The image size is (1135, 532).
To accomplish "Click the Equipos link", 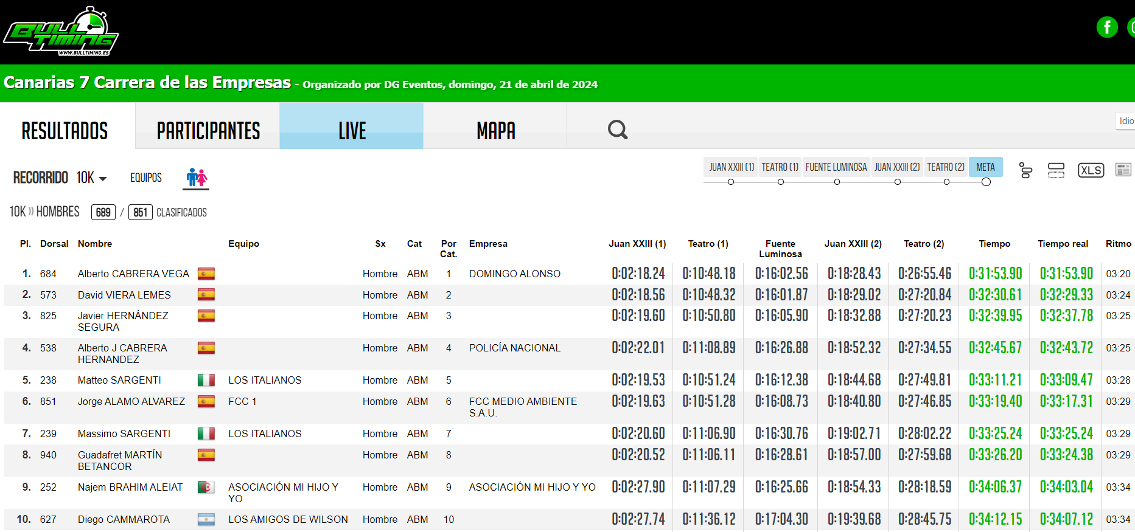I will tap(146, 178).
